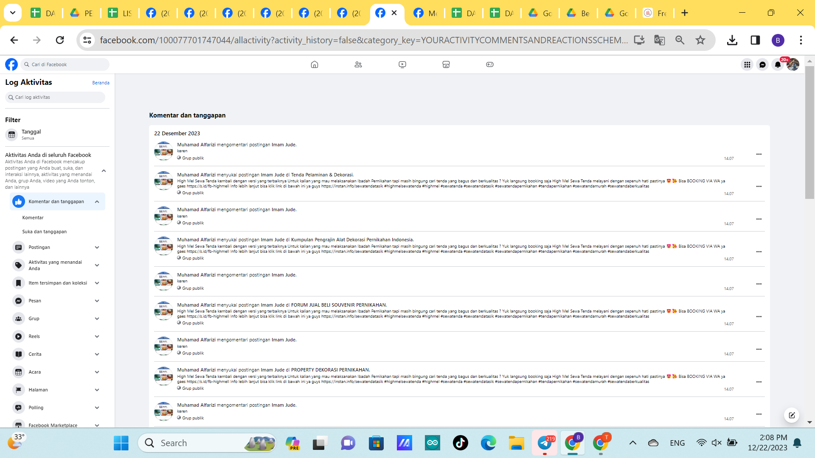Expand the Grup category
The width and height of the screenshot is (815, 458).
pyautogui.click(x=97, y=318)
